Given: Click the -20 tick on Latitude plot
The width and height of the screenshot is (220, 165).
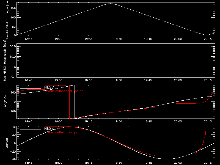Looking at the screenshot, I should pyautogui.click(x=13, y=152).
